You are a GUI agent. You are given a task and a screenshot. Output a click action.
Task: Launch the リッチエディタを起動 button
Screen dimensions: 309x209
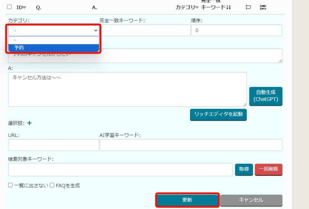(x=218, y=114)
